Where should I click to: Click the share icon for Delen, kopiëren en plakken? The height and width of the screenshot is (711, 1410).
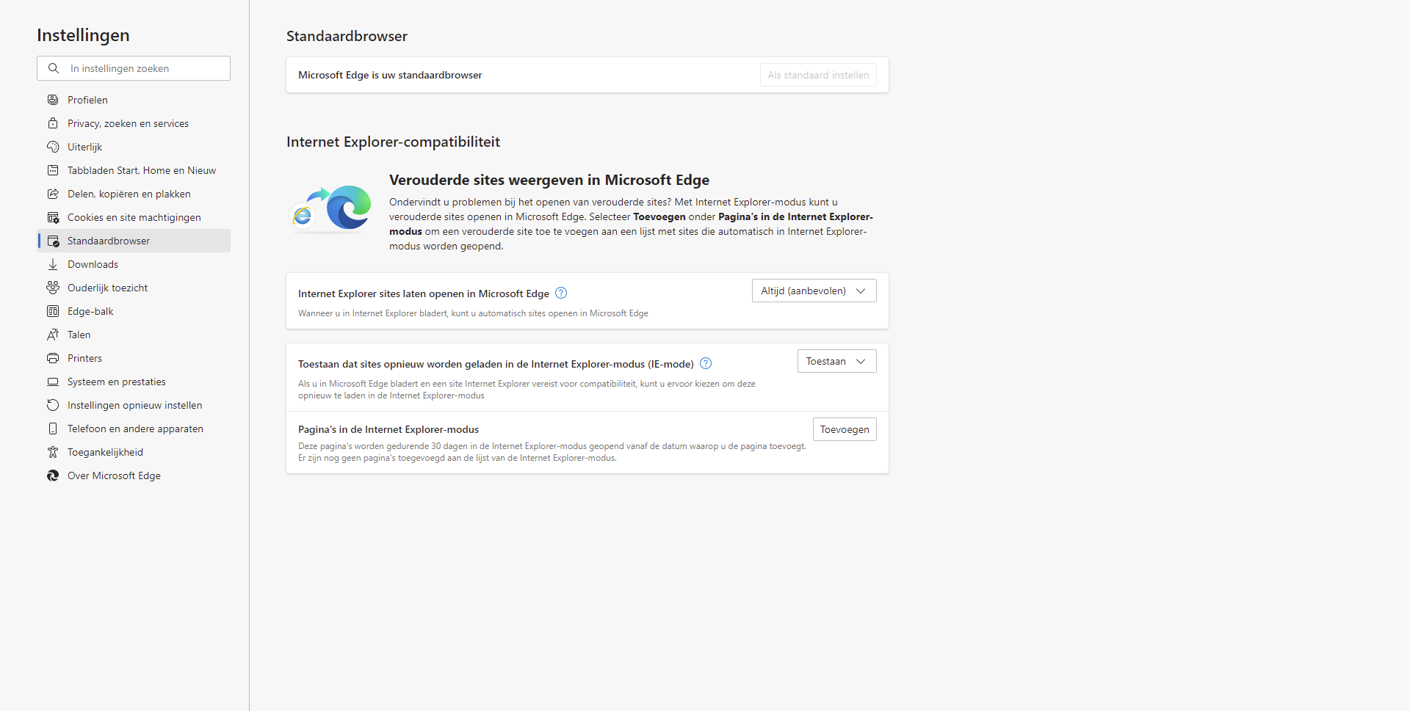click(53, 194)
